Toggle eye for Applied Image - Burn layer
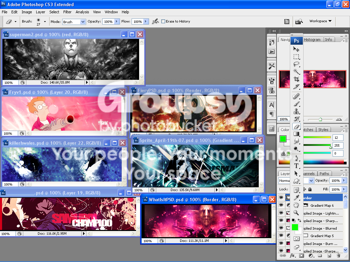This screenshot has height=262, width=350. [281, 243]
